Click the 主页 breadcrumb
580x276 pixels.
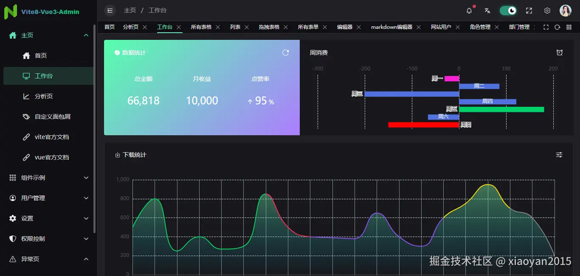130,11
